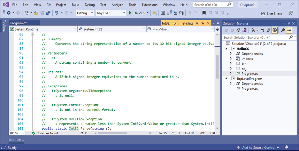Image resolution: width=299 pixels, height=151 pixels.
Task: Open the HelloCS startup project dropdown arrow
Action: (x=148, y=13)
